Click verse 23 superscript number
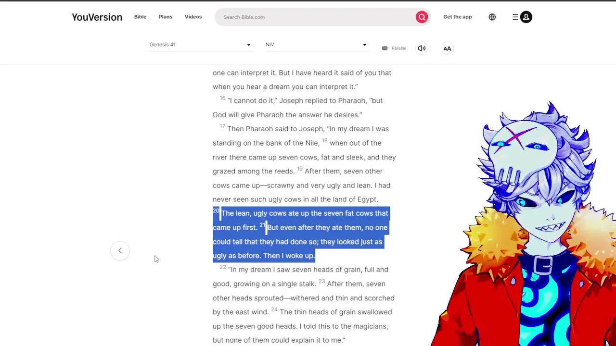Image resolution: width=616 pixels, height=346 pixels. coord(321,282)
